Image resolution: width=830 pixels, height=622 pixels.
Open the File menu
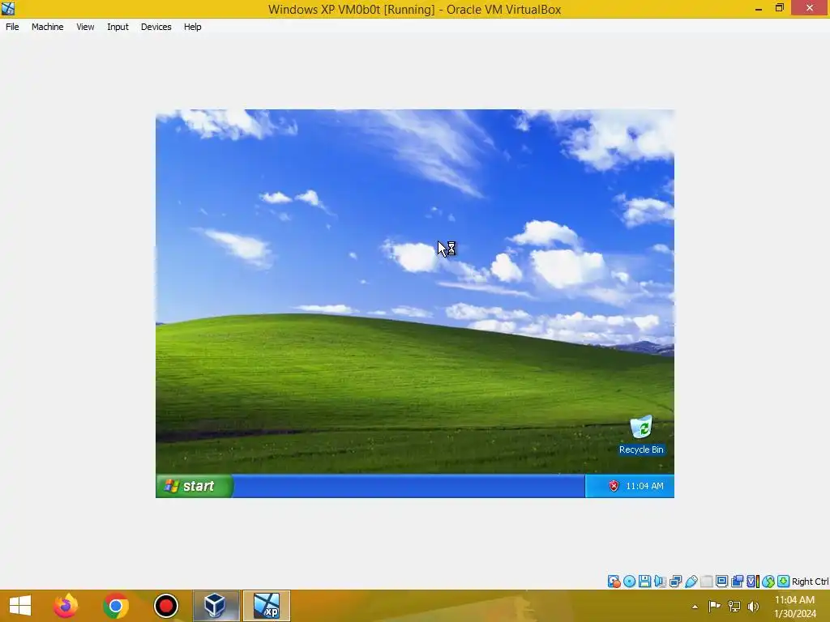pos(12,27)
